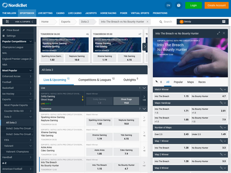Toggle the sports filter sliders icon

(x=7, y=21)
